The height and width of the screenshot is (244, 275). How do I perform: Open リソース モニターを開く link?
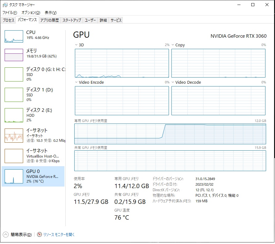[x=59, y=234]
